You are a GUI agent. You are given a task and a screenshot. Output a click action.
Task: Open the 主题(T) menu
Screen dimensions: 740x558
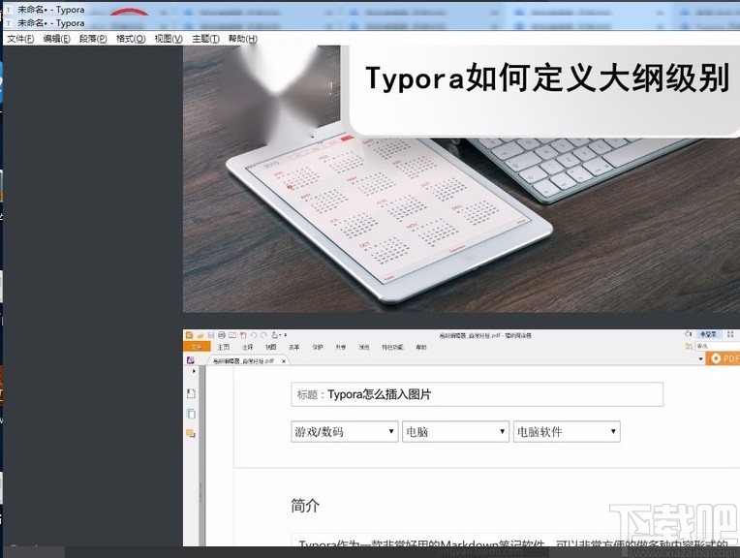coord(205,39)
